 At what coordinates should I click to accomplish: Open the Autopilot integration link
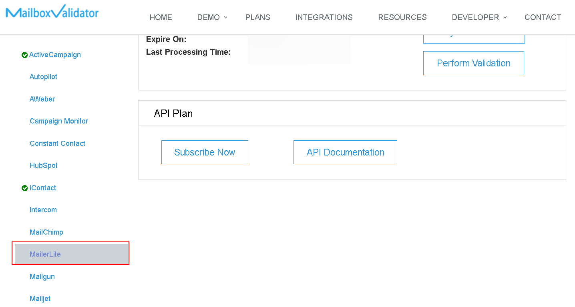43,77
